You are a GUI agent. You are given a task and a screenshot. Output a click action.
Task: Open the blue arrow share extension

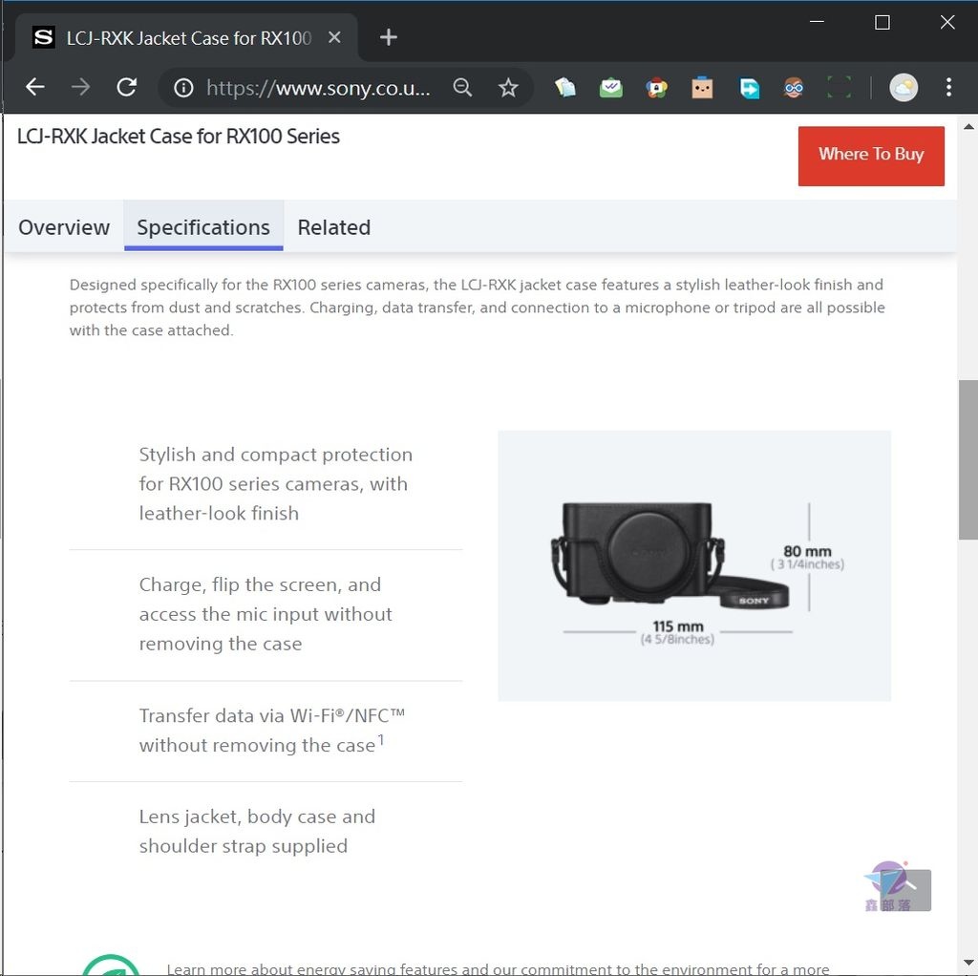[x=749, y=88]
